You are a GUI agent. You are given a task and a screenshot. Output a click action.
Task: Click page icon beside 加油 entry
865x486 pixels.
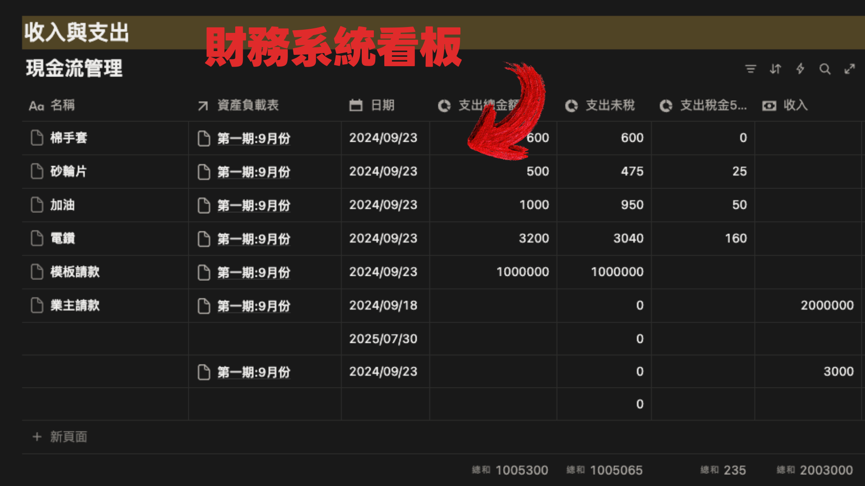(37, 205)
